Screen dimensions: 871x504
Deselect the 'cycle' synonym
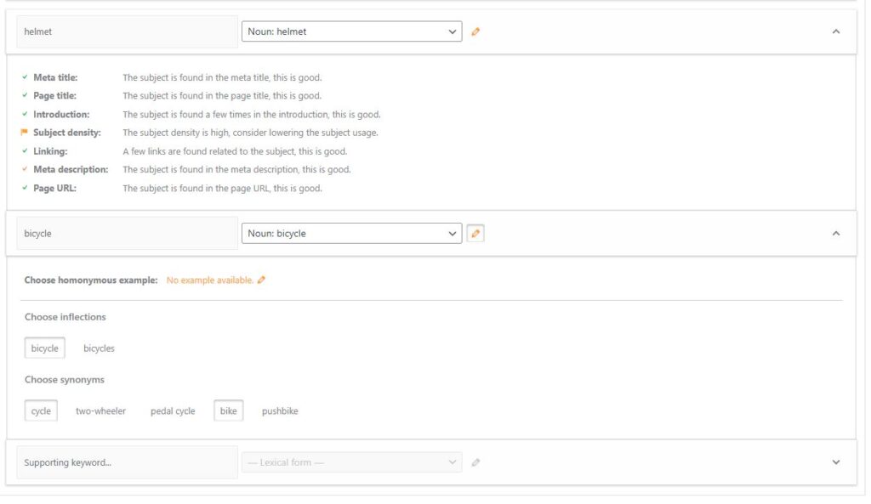tap(41, 411)
